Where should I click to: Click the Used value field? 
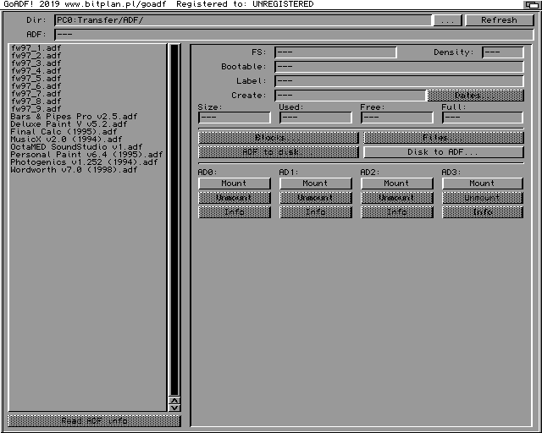click(x=316, y=118)
